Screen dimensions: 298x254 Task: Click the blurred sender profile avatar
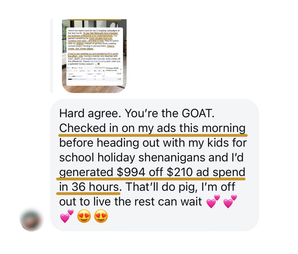[x=31, y=220]
